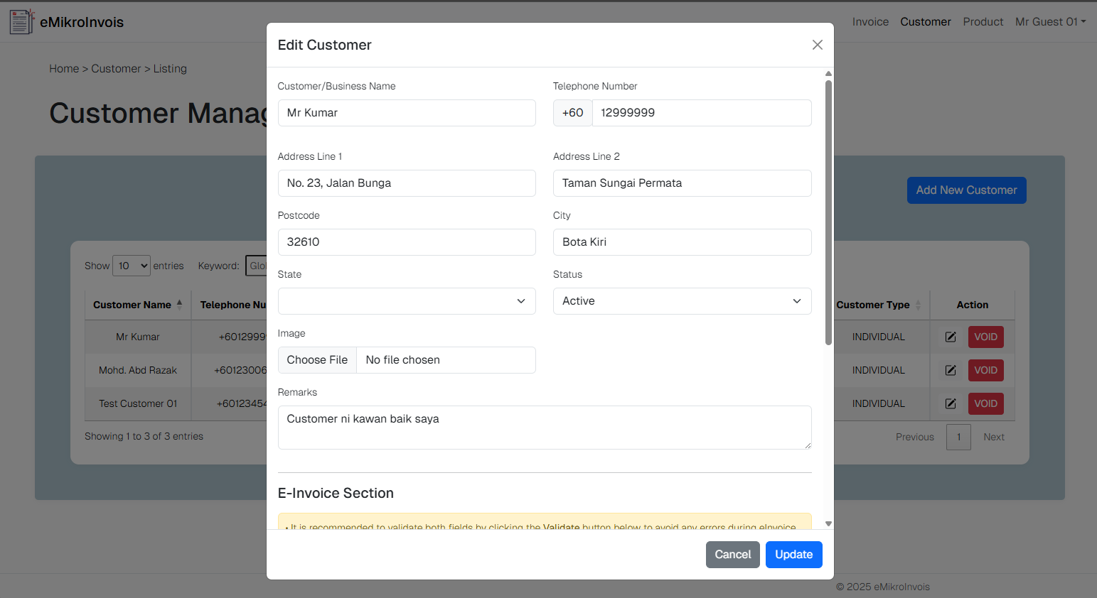Click the eMikroInvois logo icon

click(x=21, y=22)
